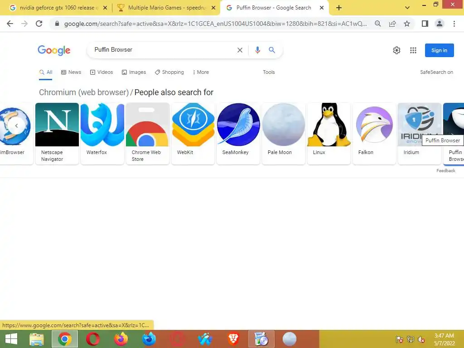Reload the current page

[x=39, y=24]
